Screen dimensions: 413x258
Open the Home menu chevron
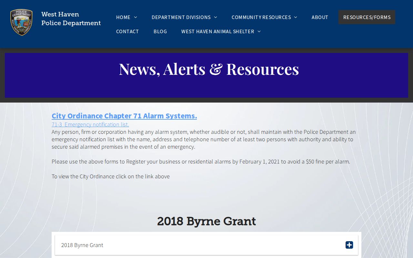click(x=136, y=17)
